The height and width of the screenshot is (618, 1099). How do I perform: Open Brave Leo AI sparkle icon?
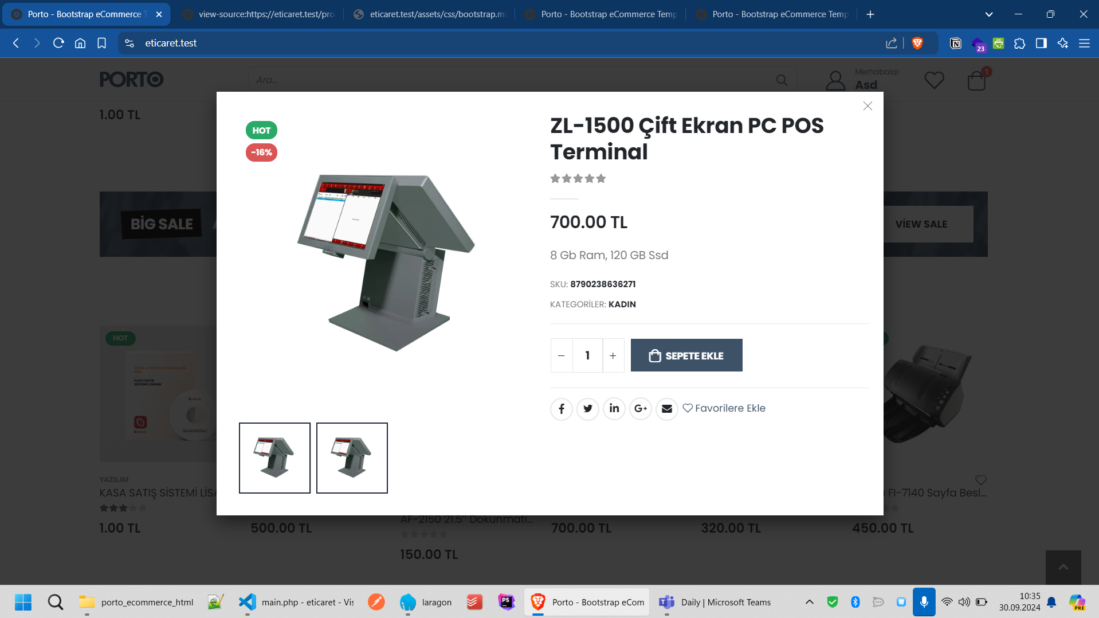[1063, 43]
